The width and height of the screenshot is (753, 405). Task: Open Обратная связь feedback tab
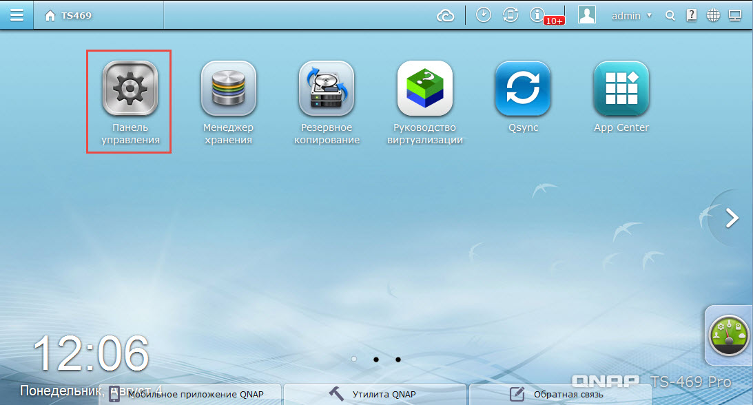(560, 395)
